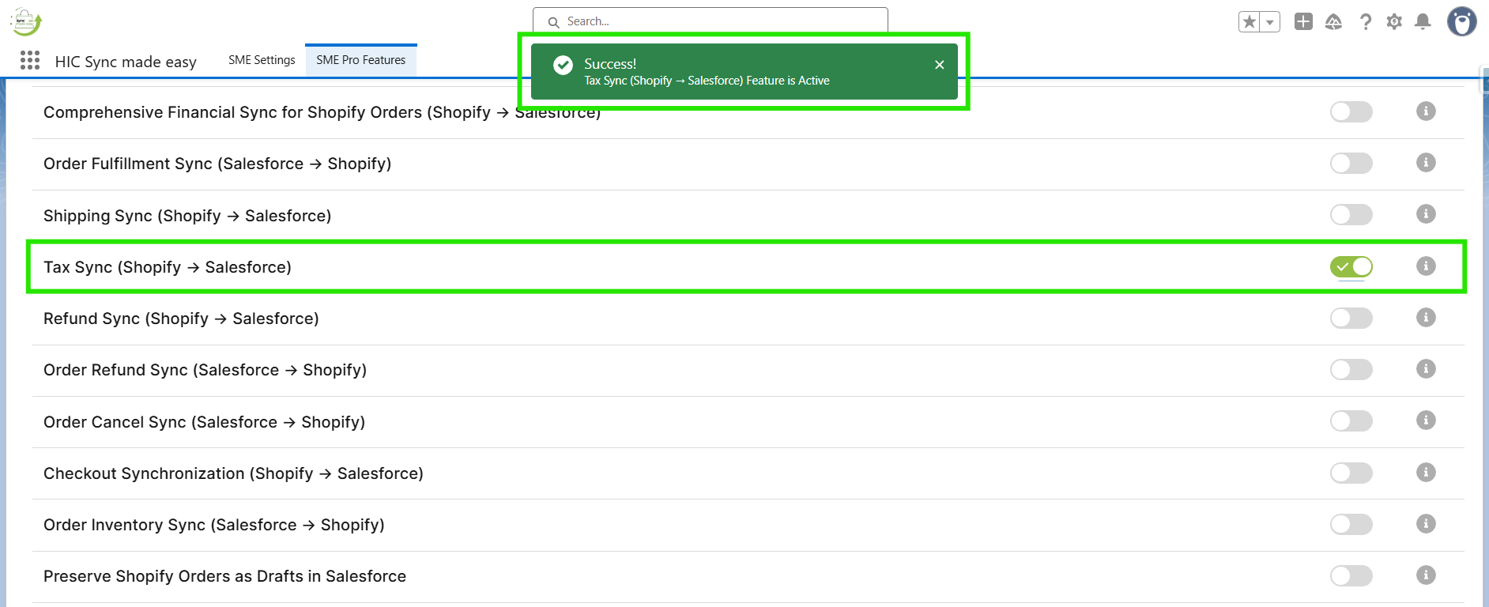The height and width of the screenshot is (607, 1489).
Task: Enable Order Refund Sync toggle
Action: (1351, 370)
